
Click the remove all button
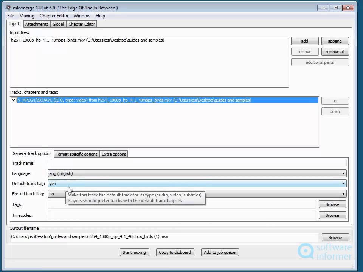335,52
